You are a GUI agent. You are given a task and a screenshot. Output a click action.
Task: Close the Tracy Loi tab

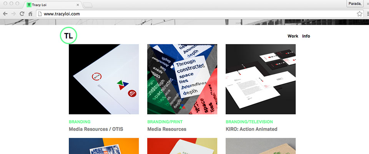click(x=78, y=5)
